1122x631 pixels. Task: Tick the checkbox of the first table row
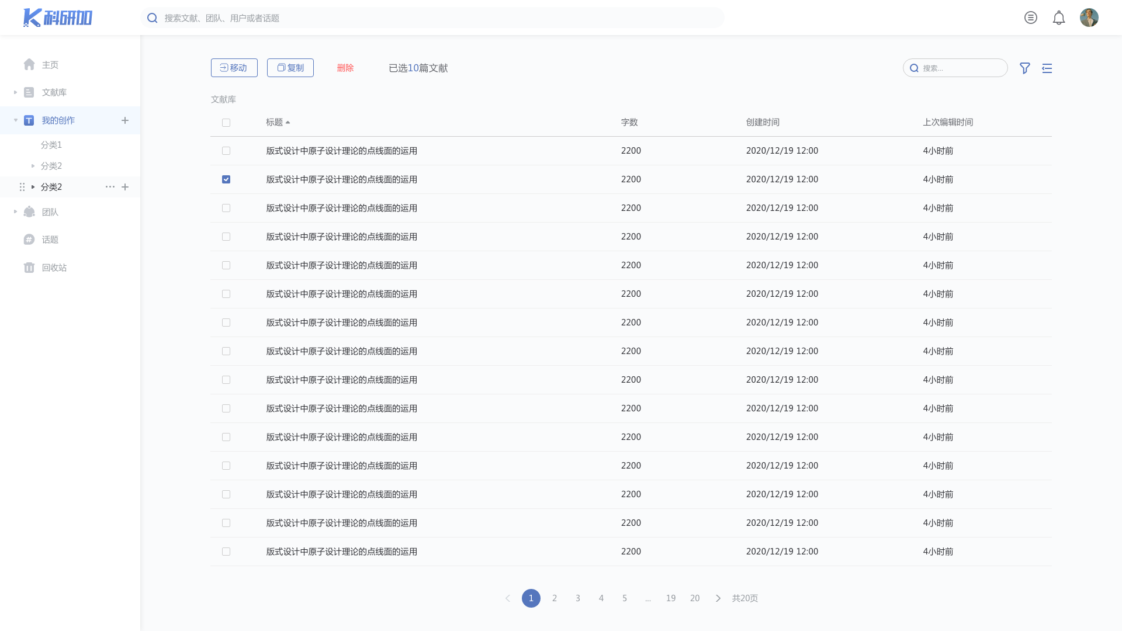tap(226, 151)
